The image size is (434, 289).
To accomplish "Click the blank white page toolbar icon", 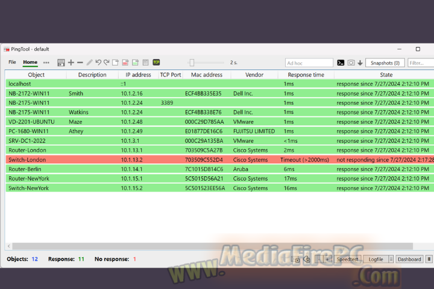I will click(x=115, y=63).
